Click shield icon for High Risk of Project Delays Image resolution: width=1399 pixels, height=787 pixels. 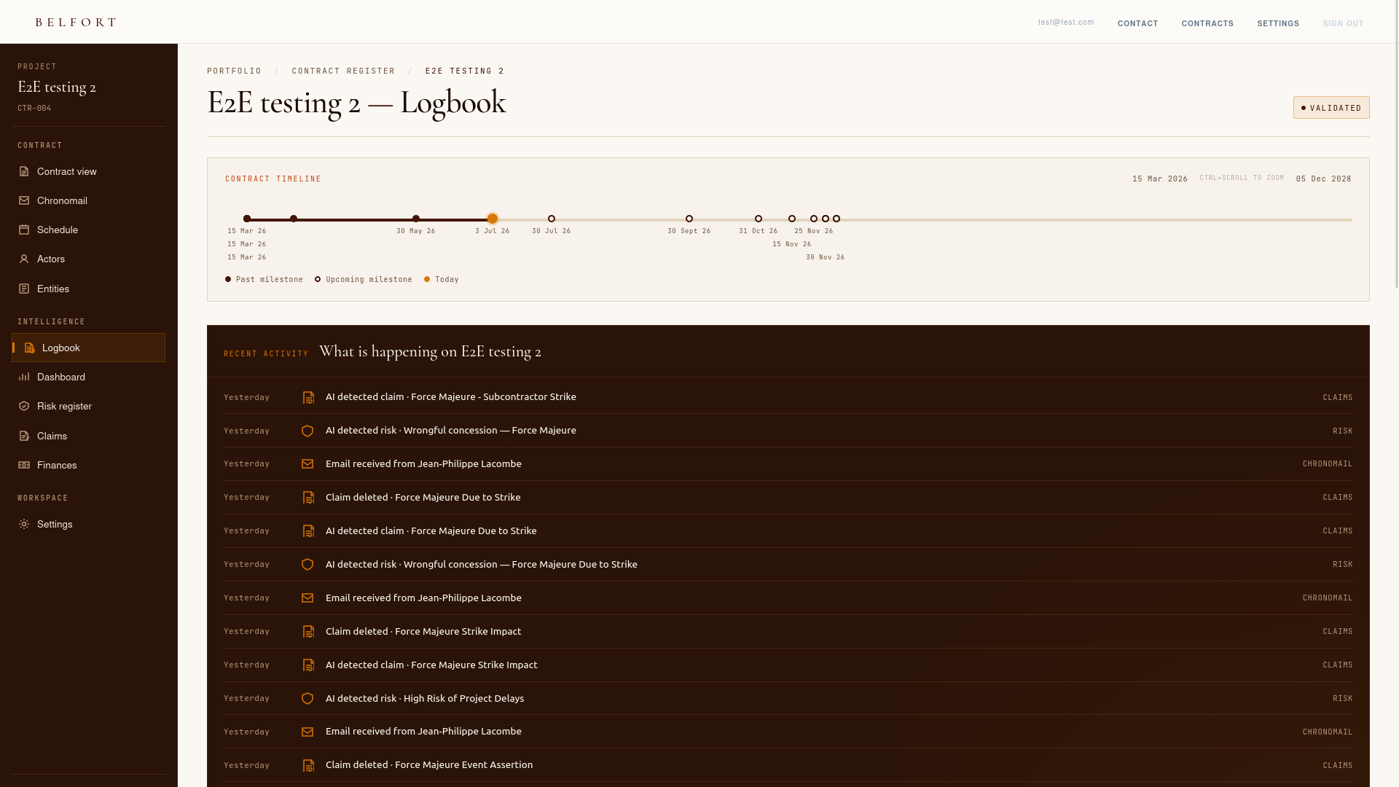pos(307,698)
